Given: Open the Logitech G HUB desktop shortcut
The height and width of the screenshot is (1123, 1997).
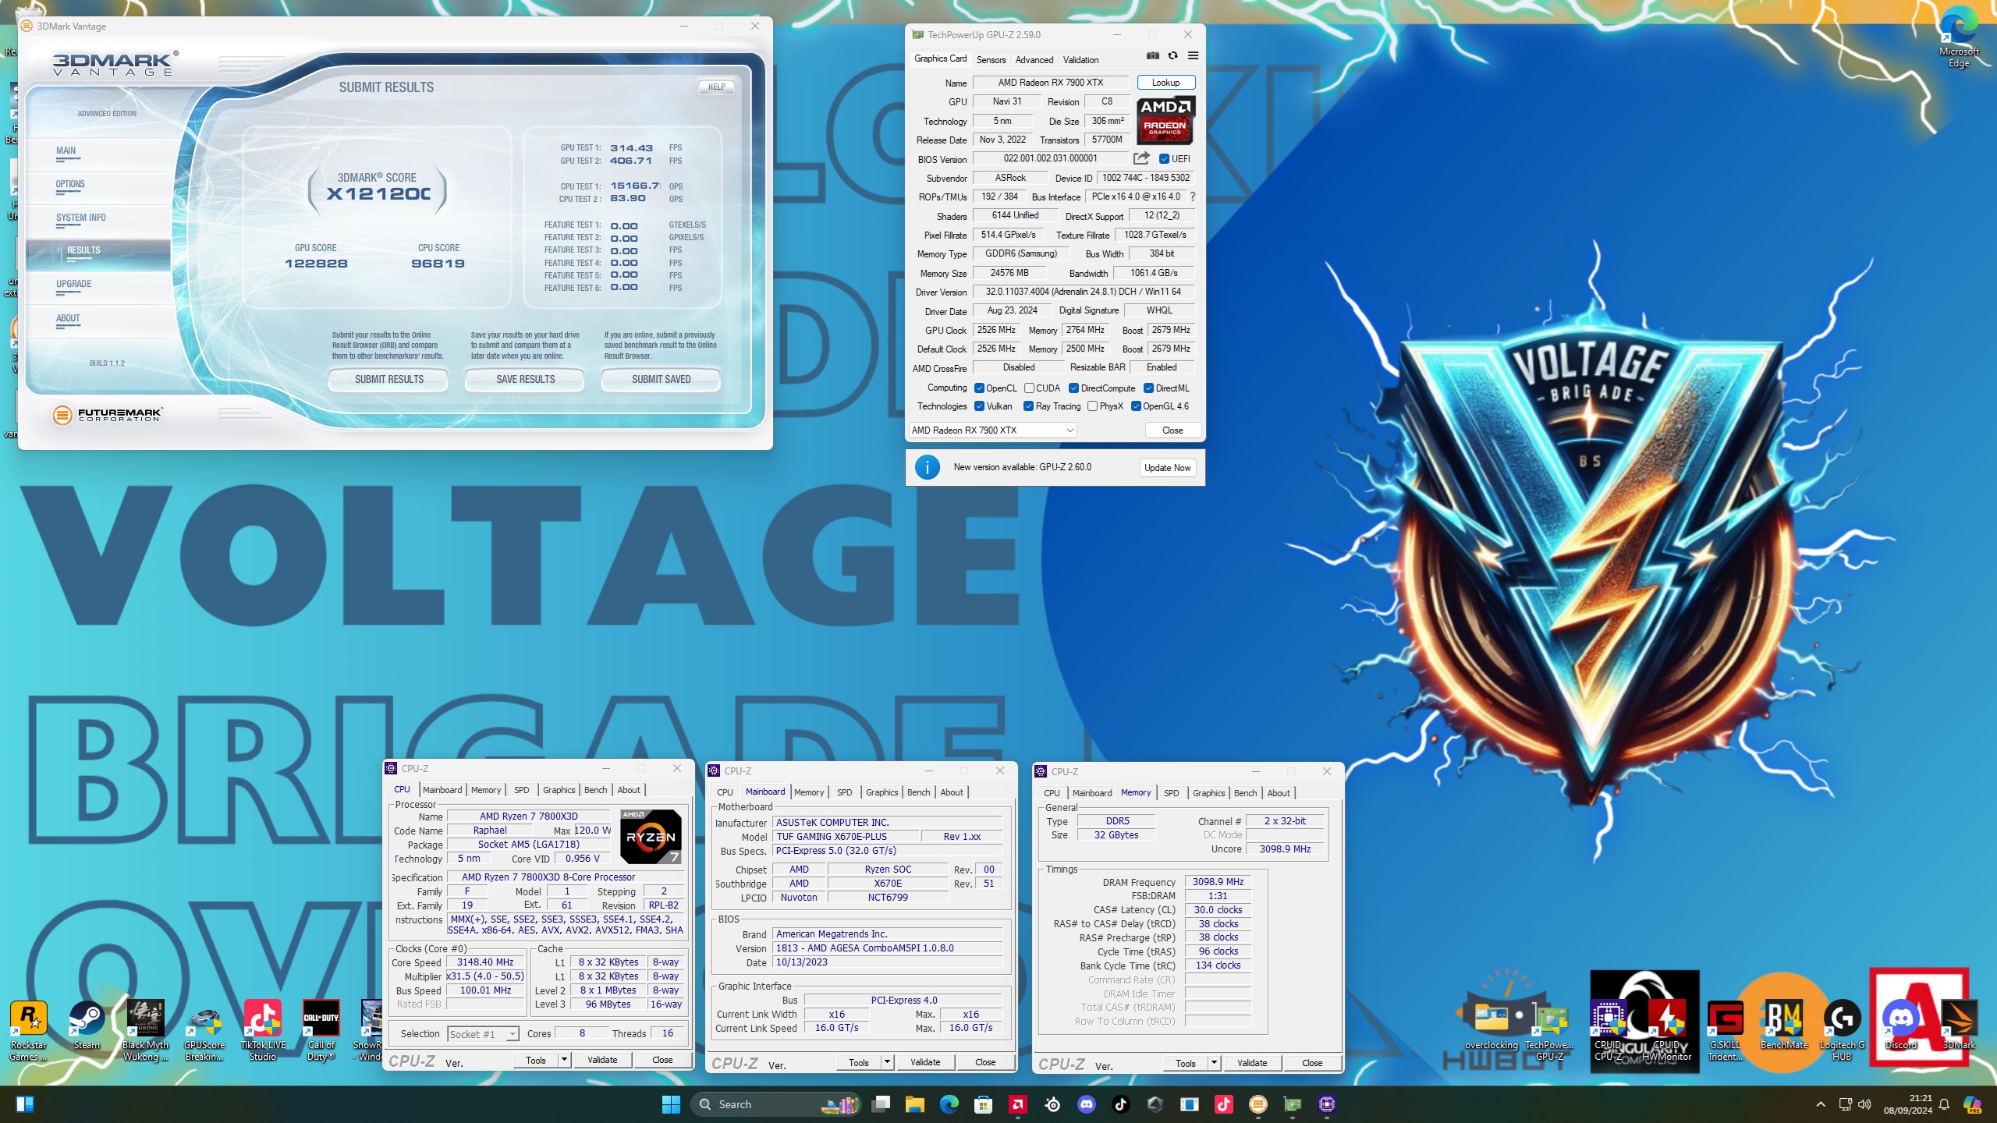Looking at the screenshot, I should [x=1842, y=1029].
